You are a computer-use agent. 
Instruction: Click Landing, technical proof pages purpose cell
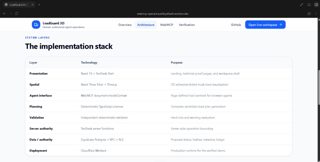coord(205,73)
